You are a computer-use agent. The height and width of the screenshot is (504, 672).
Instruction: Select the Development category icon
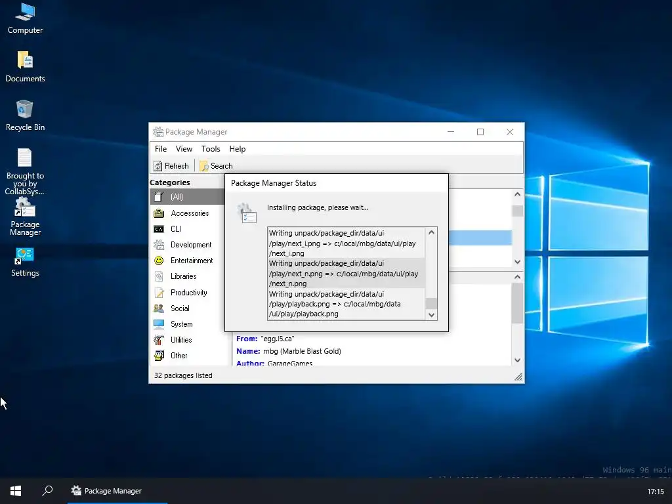tap(159, 245)
